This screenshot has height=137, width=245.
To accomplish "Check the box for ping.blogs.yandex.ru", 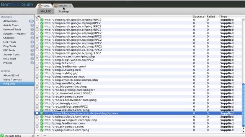I will pos(37,60).
